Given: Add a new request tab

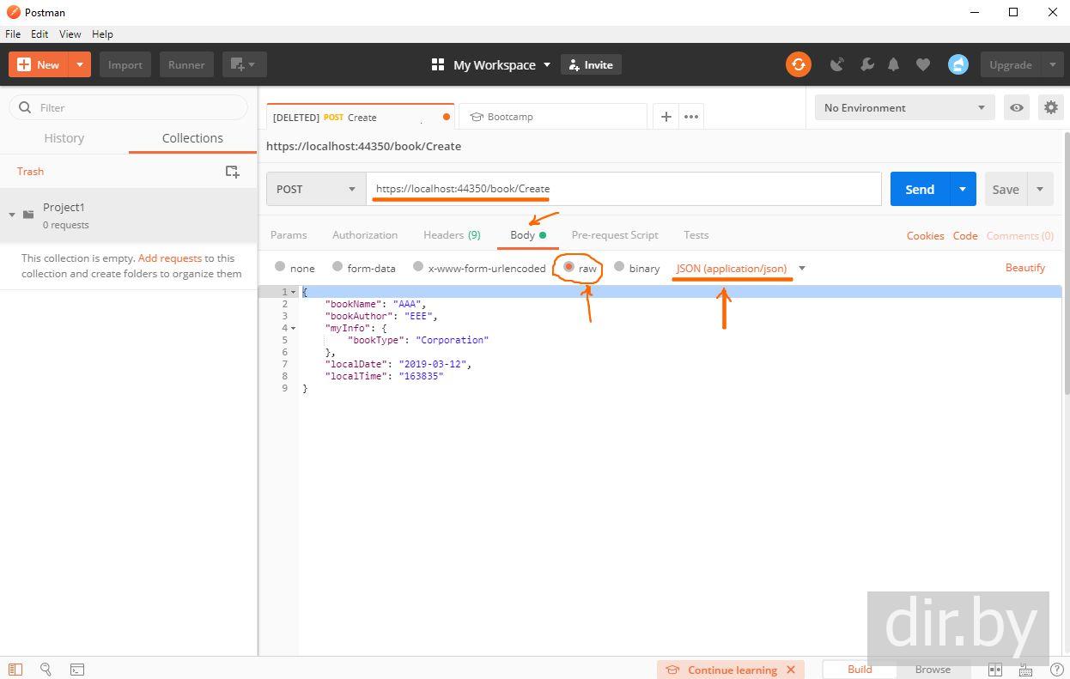Looking at the screenshot, I should coord(666,117).
